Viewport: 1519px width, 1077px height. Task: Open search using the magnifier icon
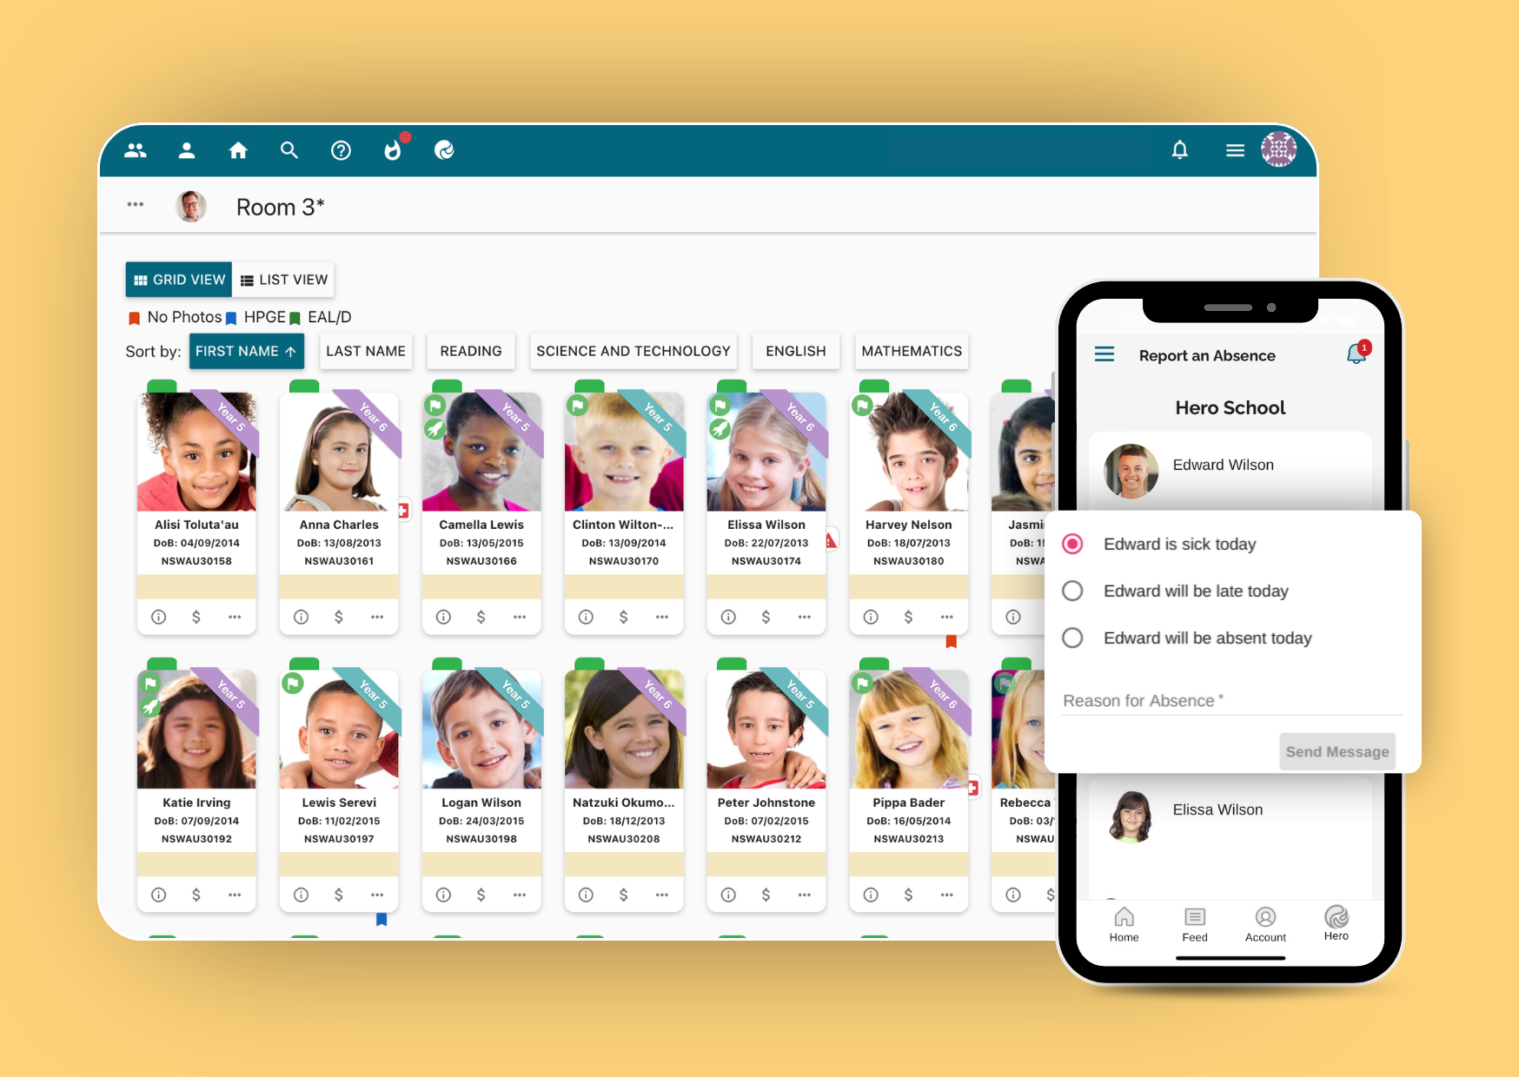click(289, 149)
